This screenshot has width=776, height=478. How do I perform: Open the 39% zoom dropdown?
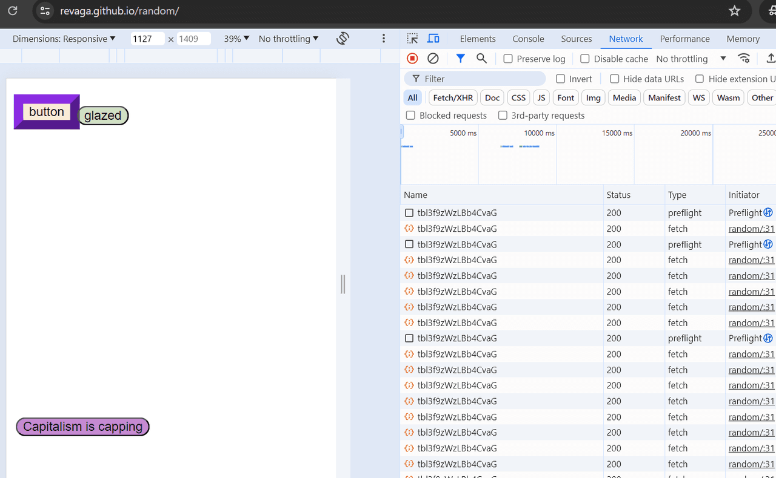236,39
